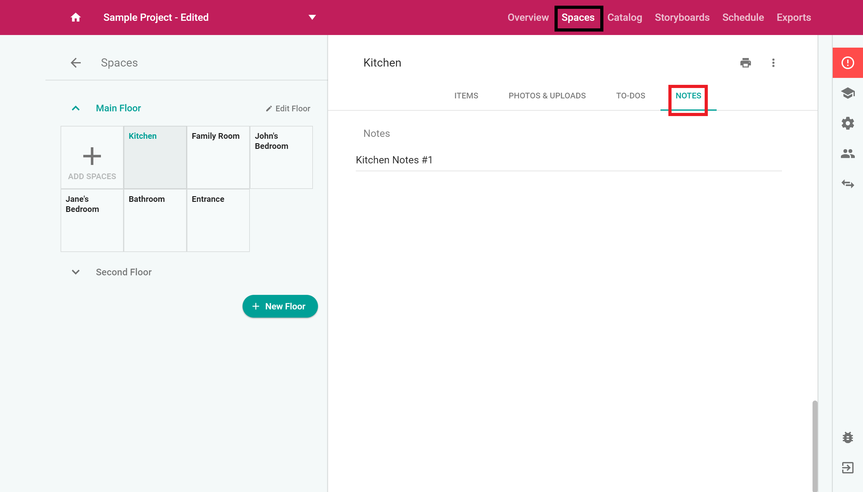Image resolution: width=863 pixels, height=492 pixels.
Task: Open the project name dropdown arrow
Action: click(312, 17)
